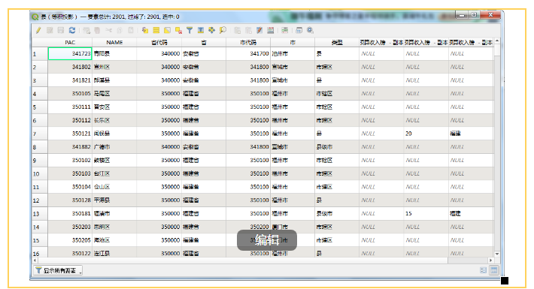Image resolution: width=534 pixels, height=289 pixels.
Task: Click the cut scissors icon
Action: [x=108, y=30]
